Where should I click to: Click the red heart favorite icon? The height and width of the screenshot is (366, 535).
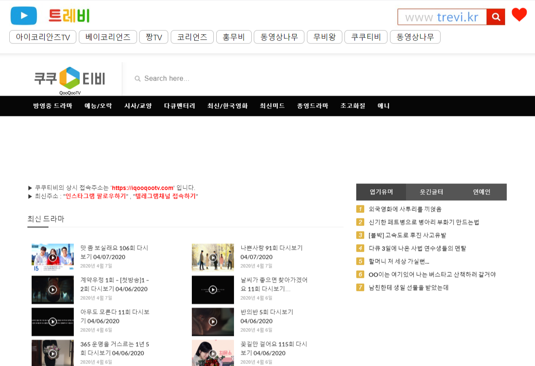coord(519,15)
